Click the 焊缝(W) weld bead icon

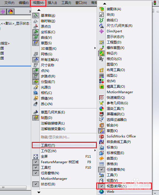point(36,98)
